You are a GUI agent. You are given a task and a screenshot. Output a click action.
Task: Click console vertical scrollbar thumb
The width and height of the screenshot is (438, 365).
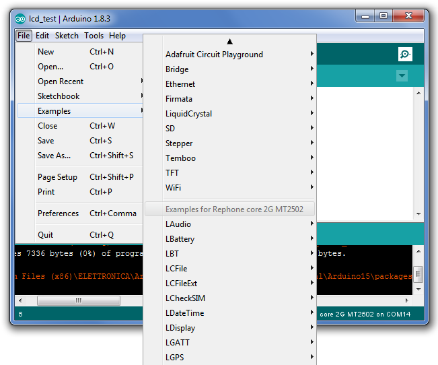[x=418, y=274]
